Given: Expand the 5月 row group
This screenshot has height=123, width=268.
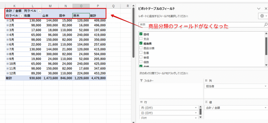Looking at the screenshot, I should pos(8,40).
